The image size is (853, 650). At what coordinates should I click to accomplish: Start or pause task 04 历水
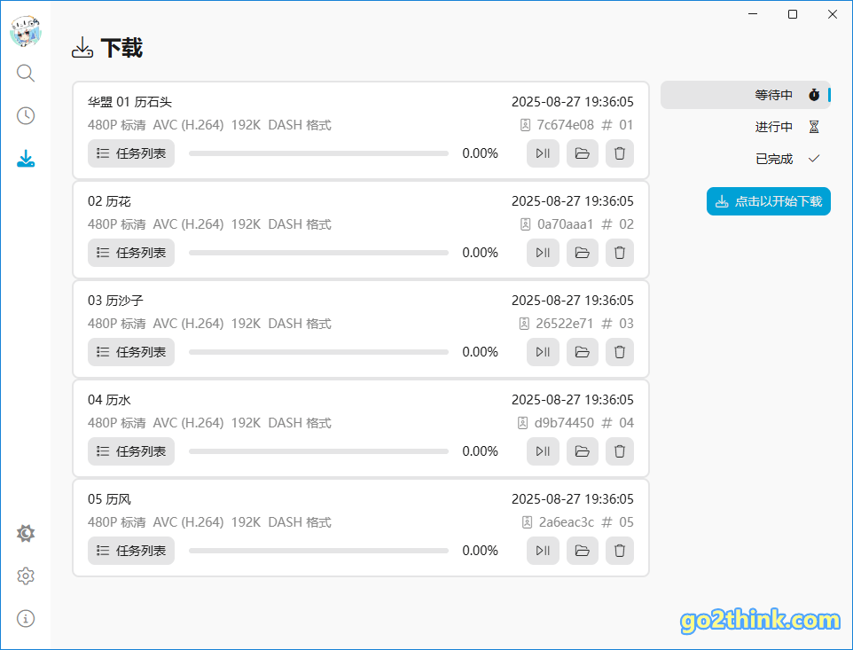click(543, 451)
